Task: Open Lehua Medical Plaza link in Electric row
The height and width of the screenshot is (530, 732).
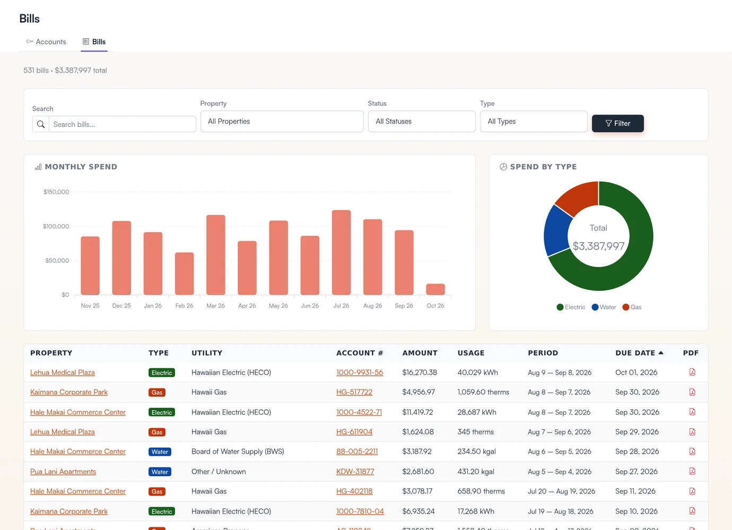Action: pos(63,373)
